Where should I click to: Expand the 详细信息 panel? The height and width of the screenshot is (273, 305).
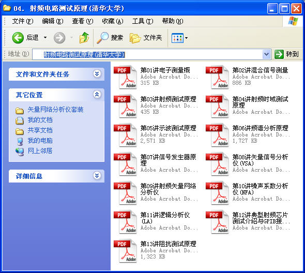pos(97,175)
